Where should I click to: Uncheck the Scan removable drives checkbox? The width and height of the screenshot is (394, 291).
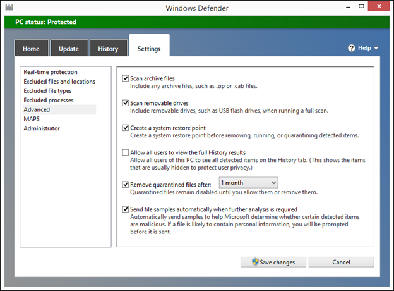pos(126,103)
